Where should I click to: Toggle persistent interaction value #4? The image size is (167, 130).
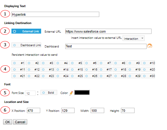[x=62, y=63]
